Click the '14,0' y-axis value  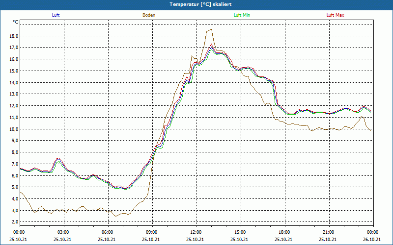(x=14, y=82)
